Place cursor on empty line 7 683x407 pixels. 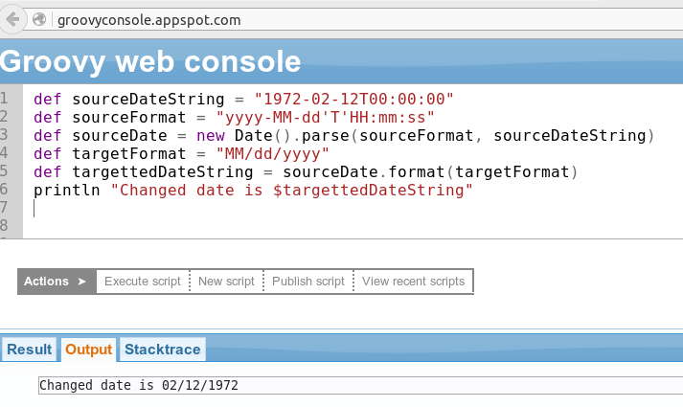[x=287, y=209]
